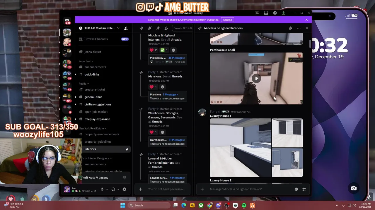Open the Mansions 7 Messages thread link
The image size is (375, 210).
click(x=170, y=94)
